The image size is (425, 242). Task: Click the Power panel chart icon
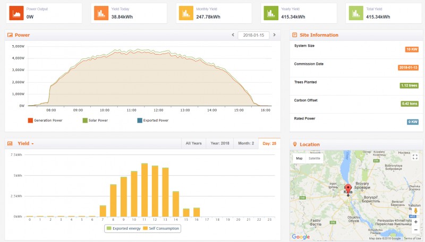coord(10,35)
